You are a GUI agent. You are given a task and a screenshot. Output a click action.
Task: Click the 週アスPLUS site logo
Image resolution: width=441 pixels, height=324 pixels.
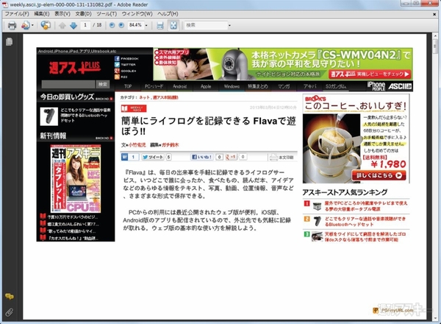(x=74, y=68)
